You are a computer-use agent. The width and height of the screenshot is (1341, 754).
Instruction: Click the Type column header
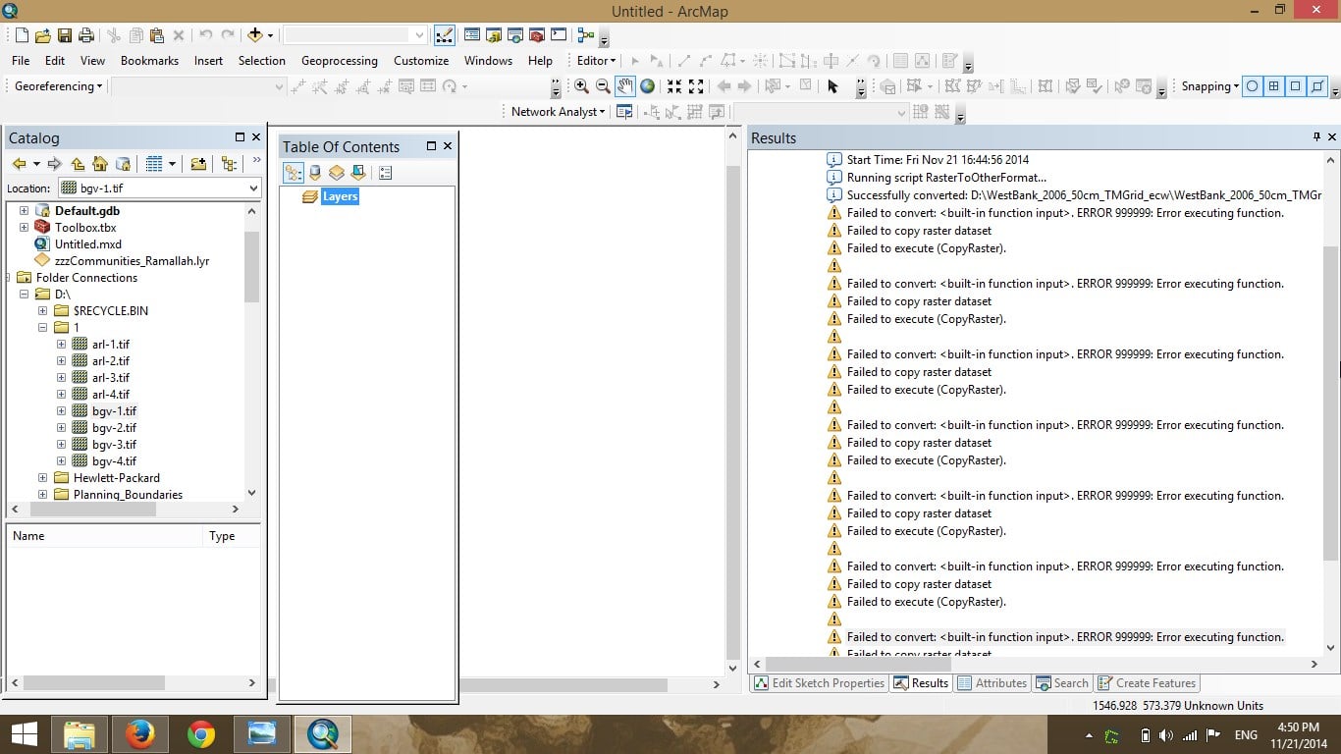point(231,536)
